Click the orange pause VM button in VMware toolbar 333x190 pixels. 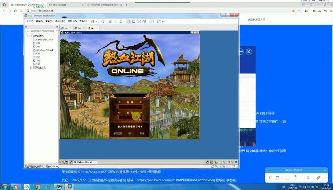coord(92,21)
